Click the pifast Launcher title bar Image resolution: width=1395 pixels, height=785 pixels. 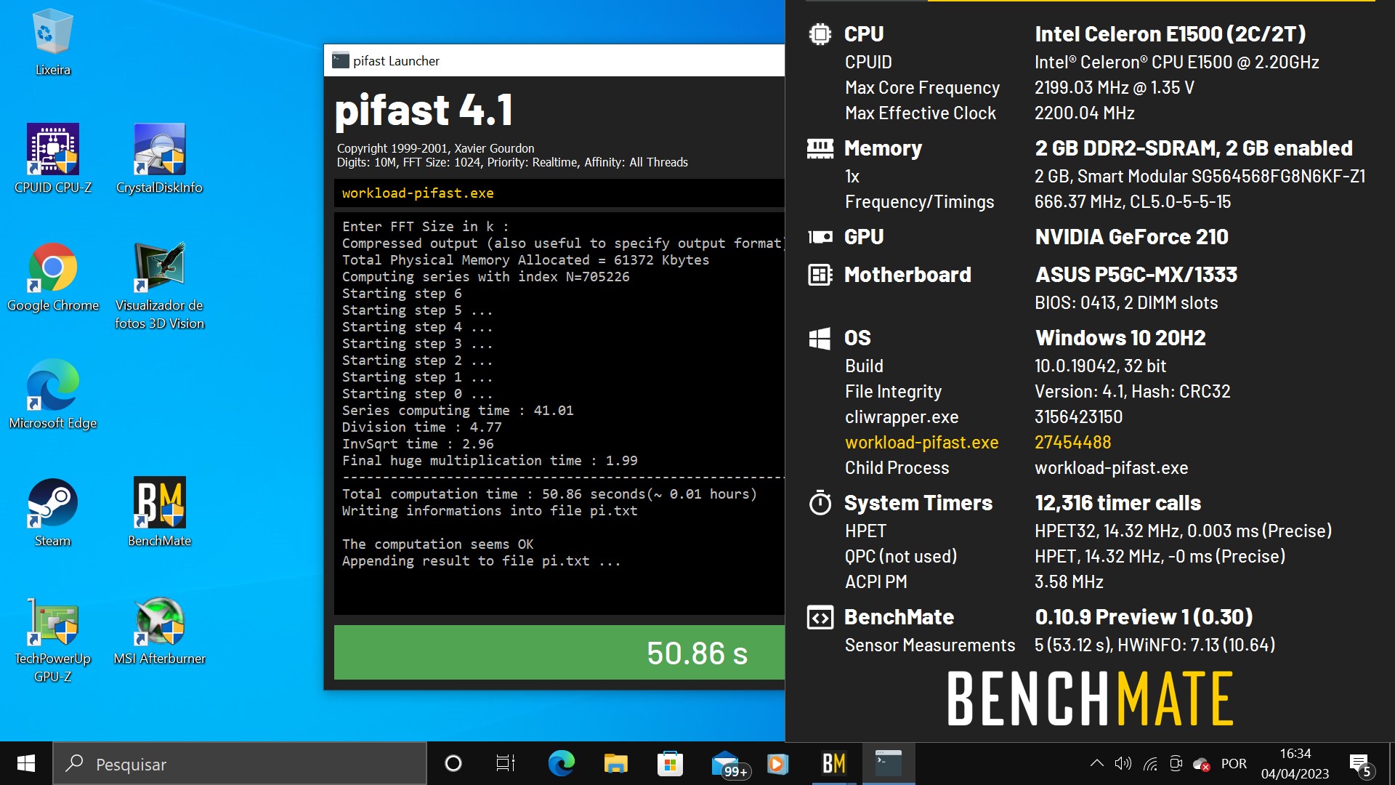point(554,61)
